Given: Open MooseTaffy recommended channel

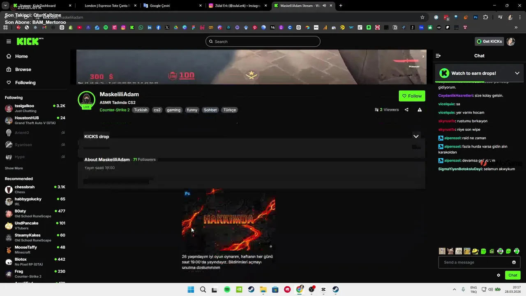Looking at the screenshot, I should pos(35,250).
